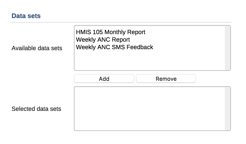This screenshot has width=246, height=144.
Task: Choose Weekly ANC SMS Feedback entry
Action: 114,47
